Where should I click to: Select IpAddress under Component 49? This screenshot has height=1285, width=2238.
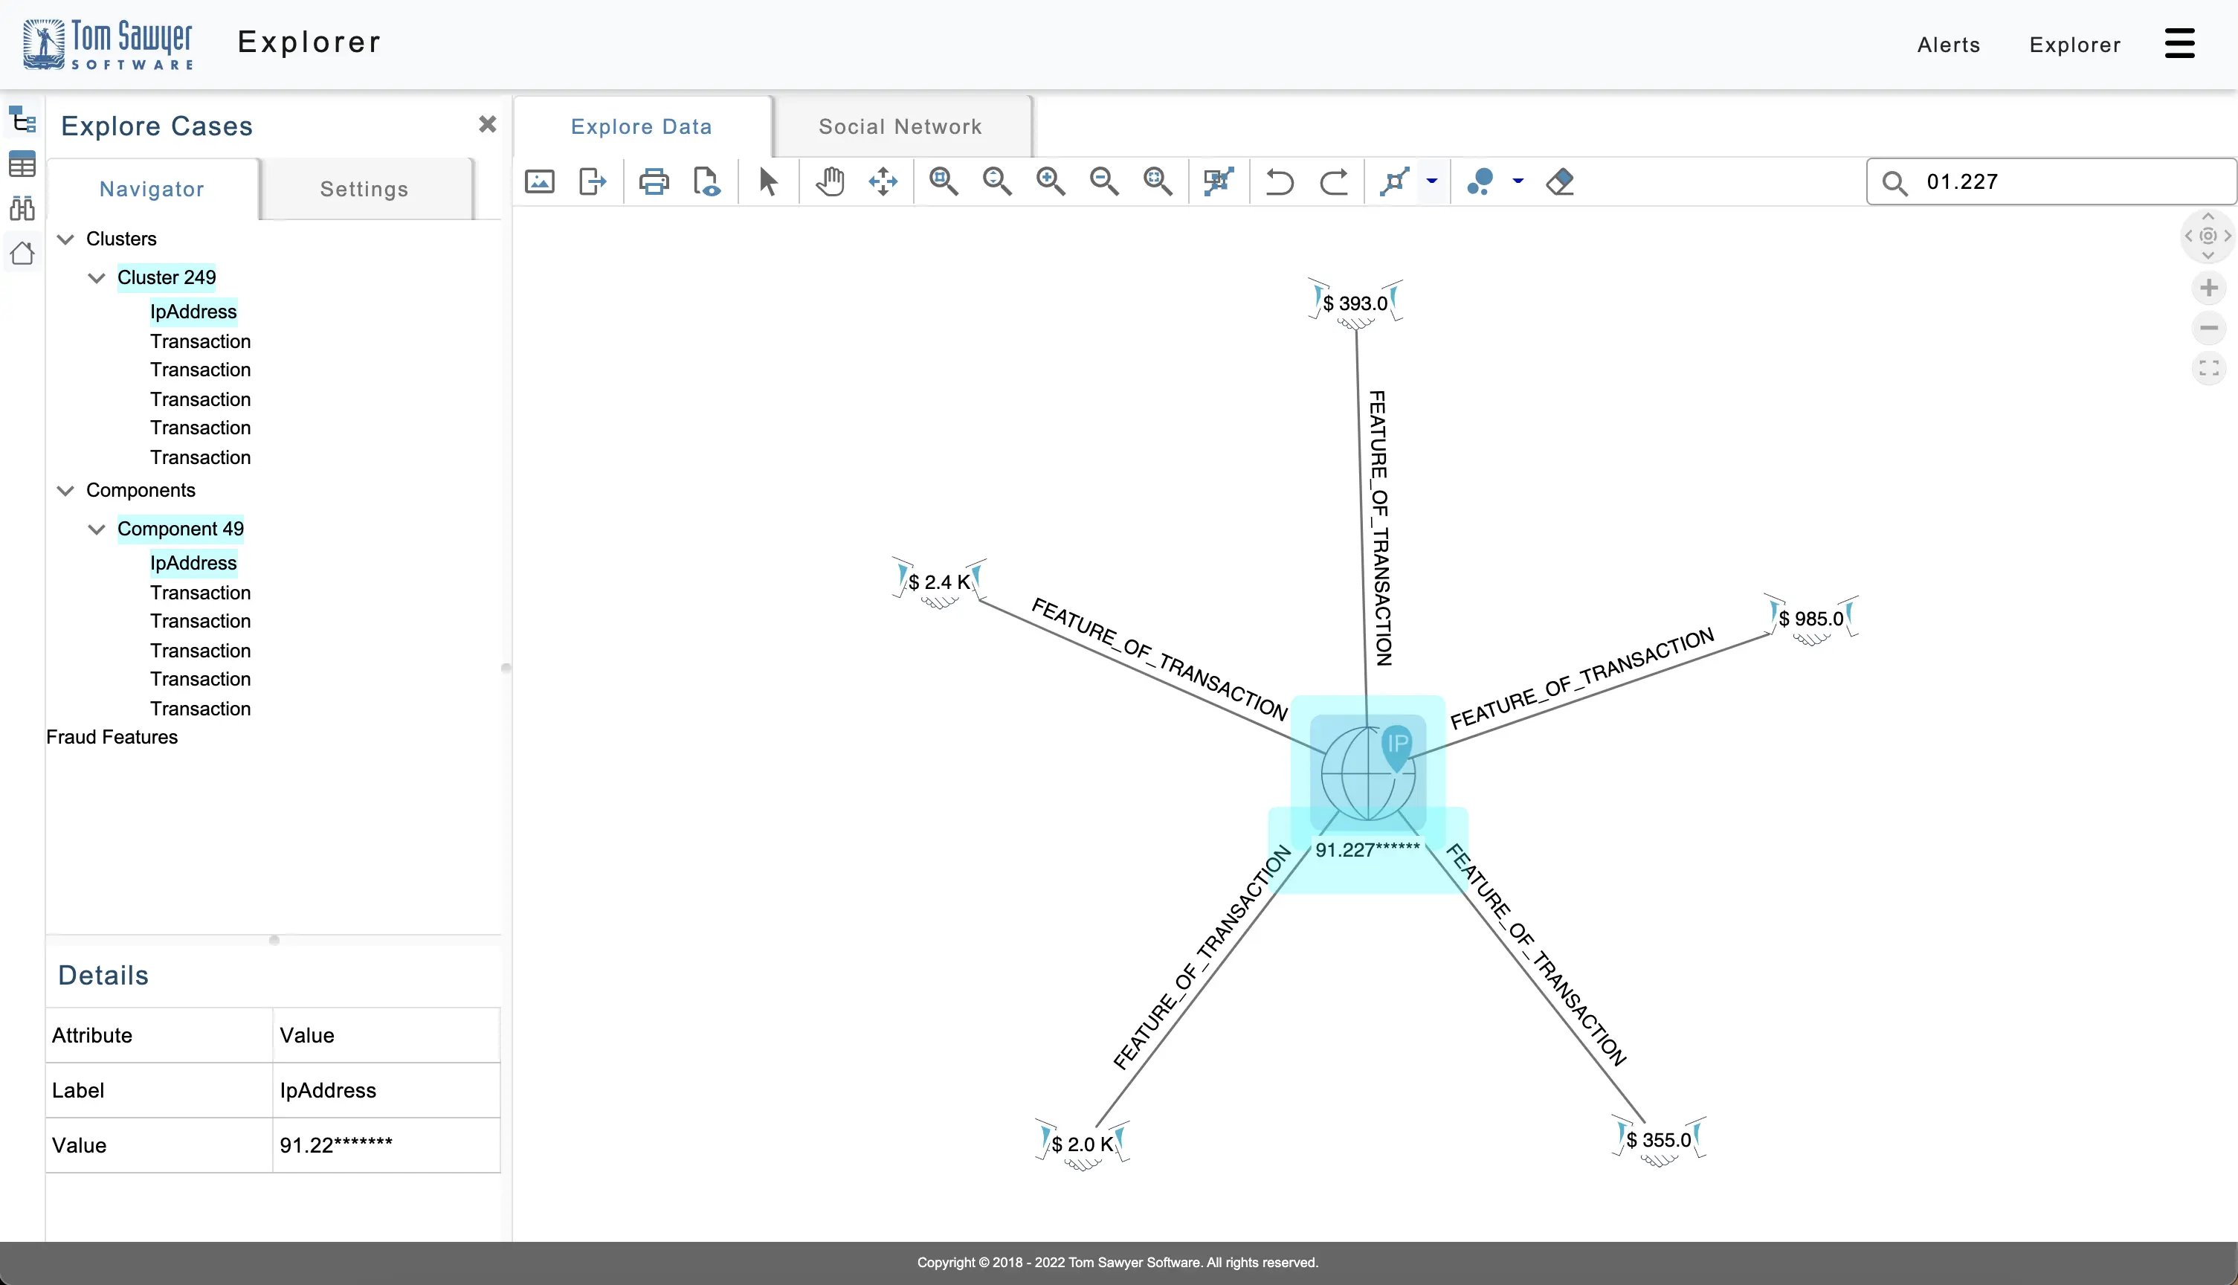point(193,563)
